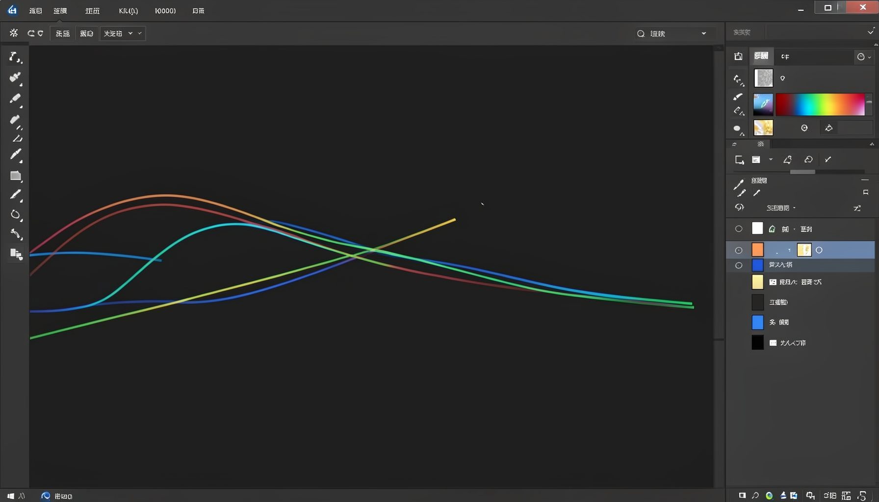Click the crossed-arrows shuffle icon above the layer list
The width and height of the screenshot is (879, 502).
click(x=857, y=208)
